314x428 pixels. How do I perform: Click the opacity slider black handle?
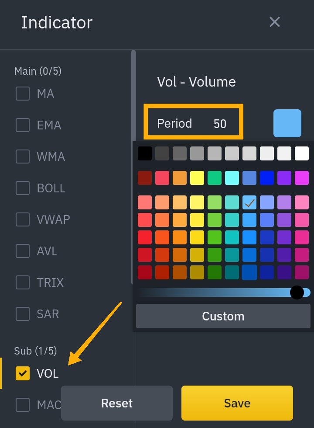tap(297, 292)
